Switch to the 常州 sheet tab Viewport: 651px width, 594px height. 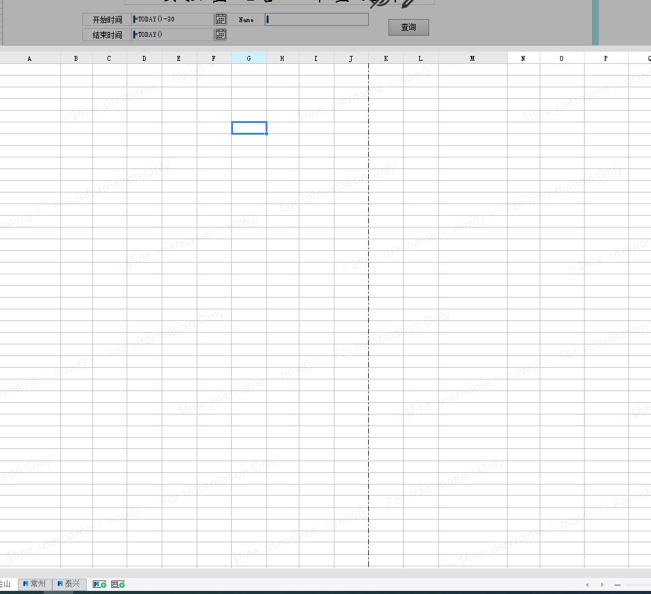35,584
